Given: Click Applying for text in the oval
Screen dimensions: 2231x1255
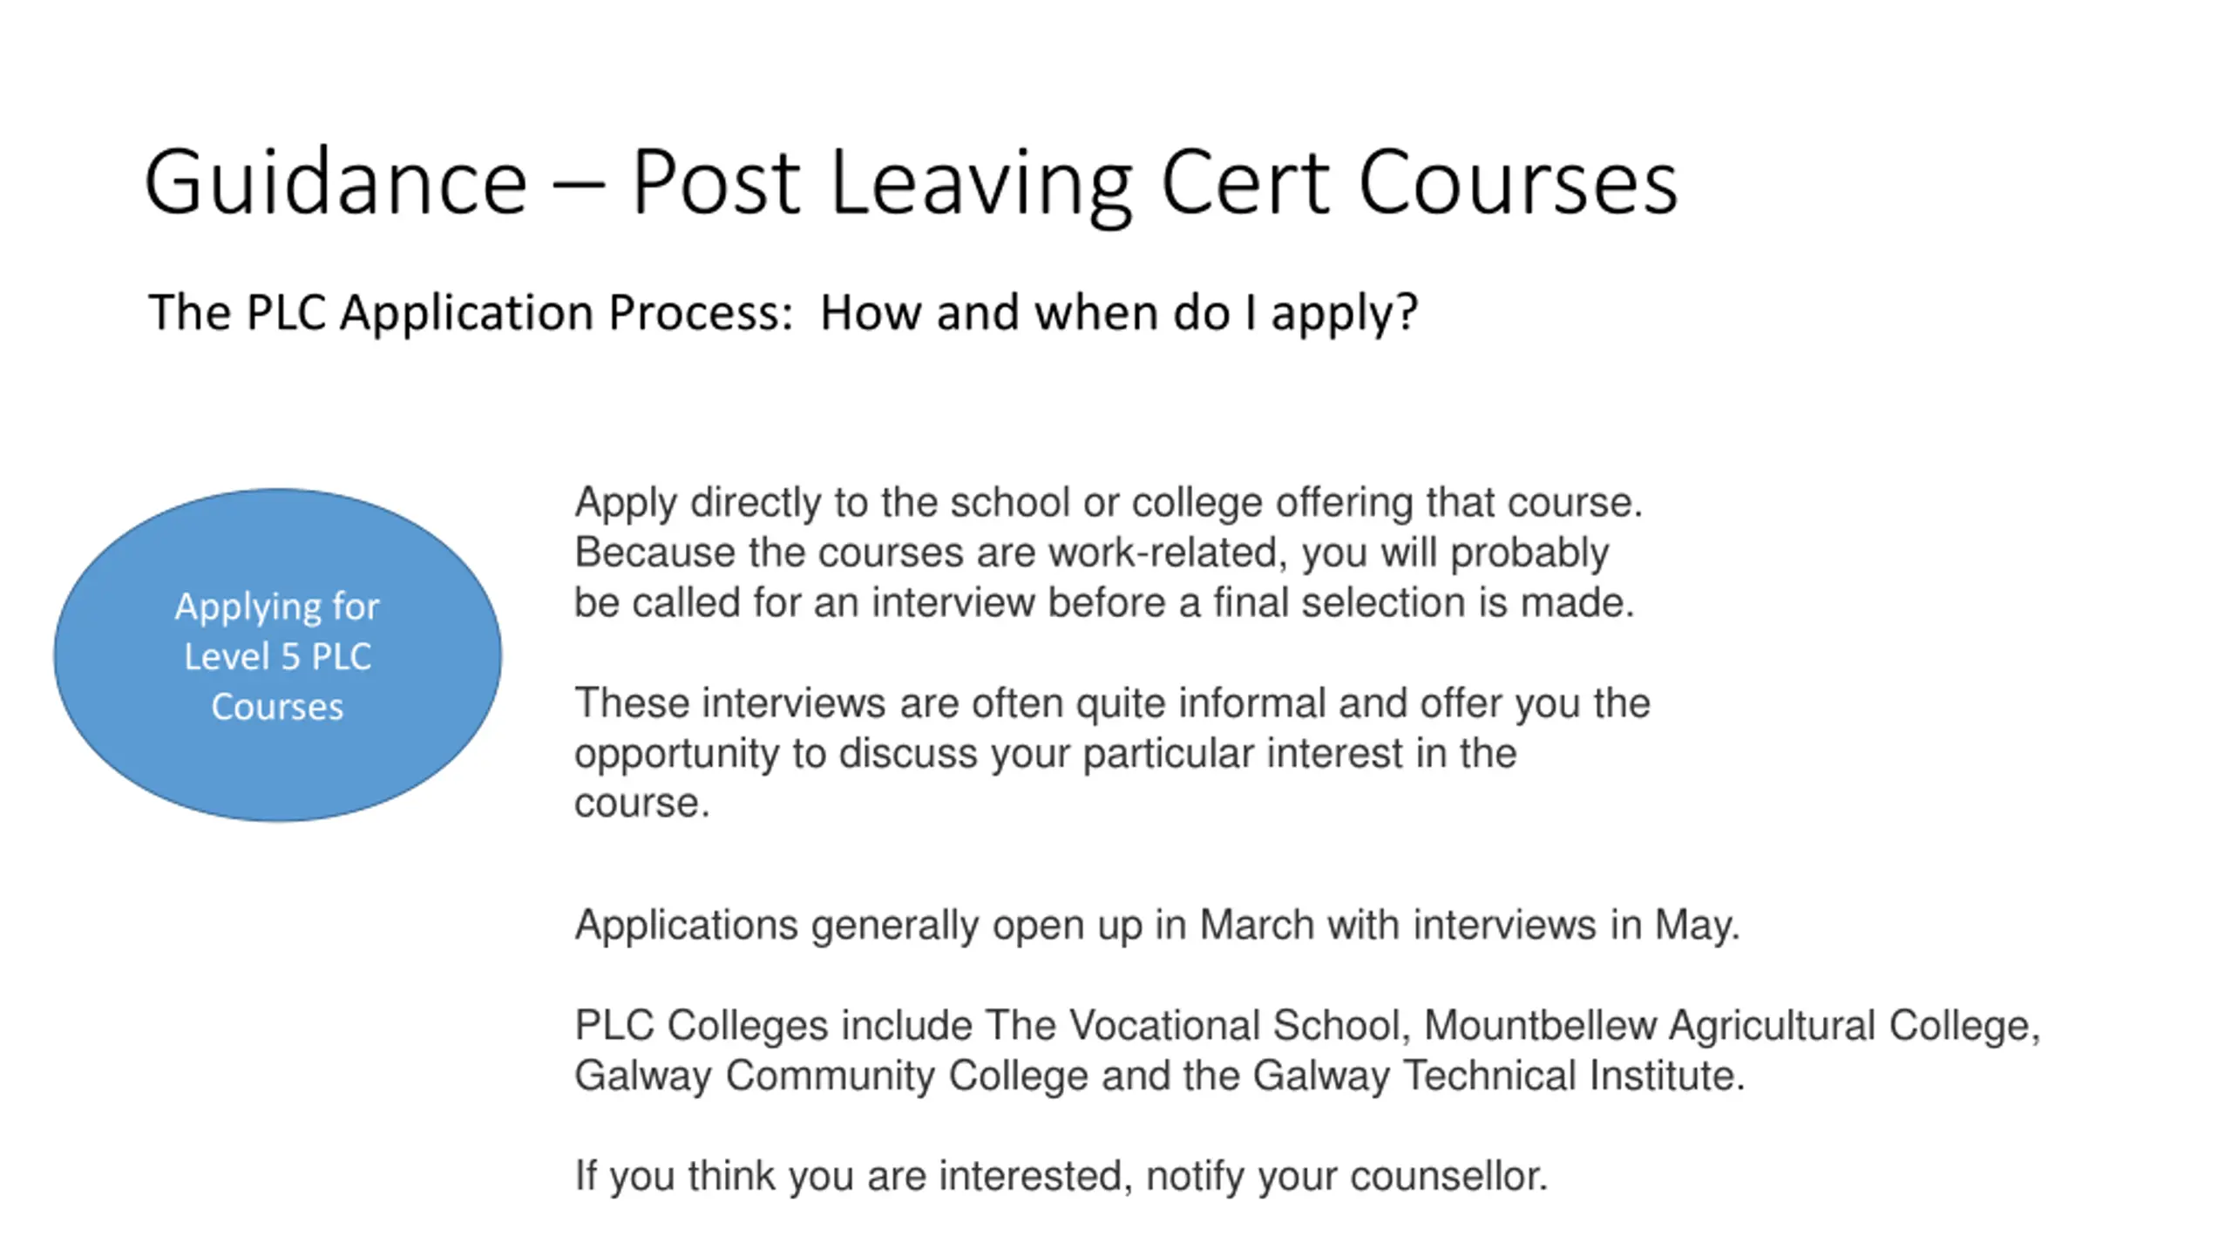Looking at the screenshot, I should click(277, 607).
